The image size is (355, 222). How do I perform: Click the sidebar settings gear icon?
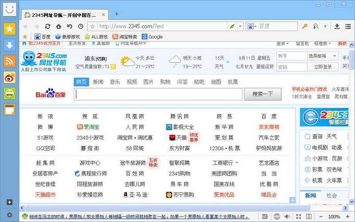9,215
